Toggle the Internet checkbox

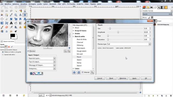point(82,72)
